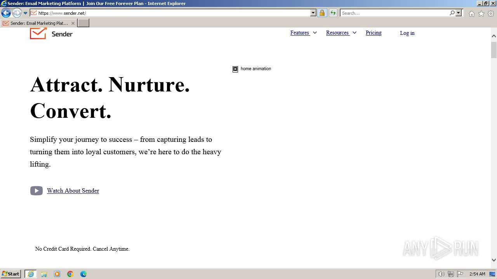Launch Microsoft Edge from the taskbar

83,274
